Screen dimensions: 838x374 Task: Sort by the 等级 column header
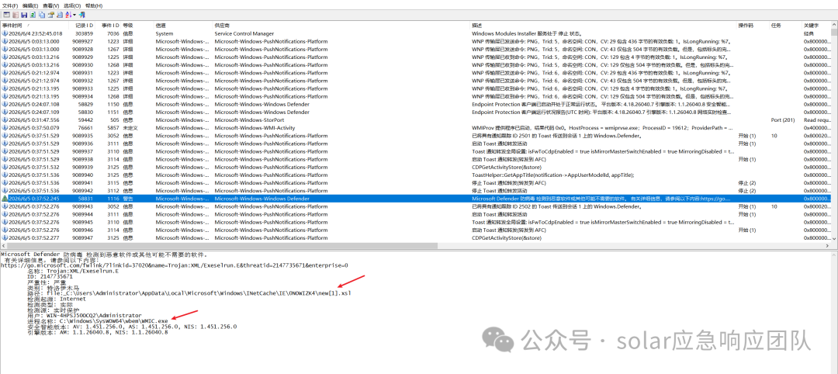click(x=137, y=25)
